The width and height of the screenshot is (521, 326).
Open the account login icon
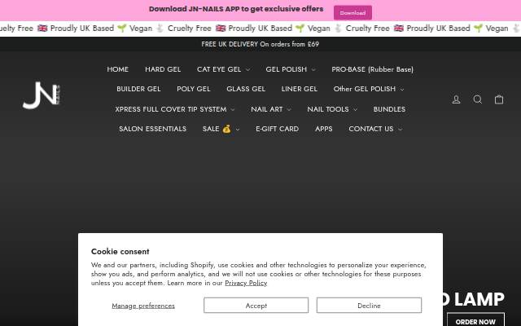456,99
